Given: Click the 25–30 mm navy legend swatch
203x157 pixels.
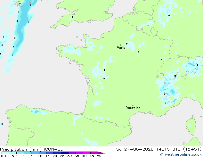Looking at the screenshot, I should click(x=65, y=153).
